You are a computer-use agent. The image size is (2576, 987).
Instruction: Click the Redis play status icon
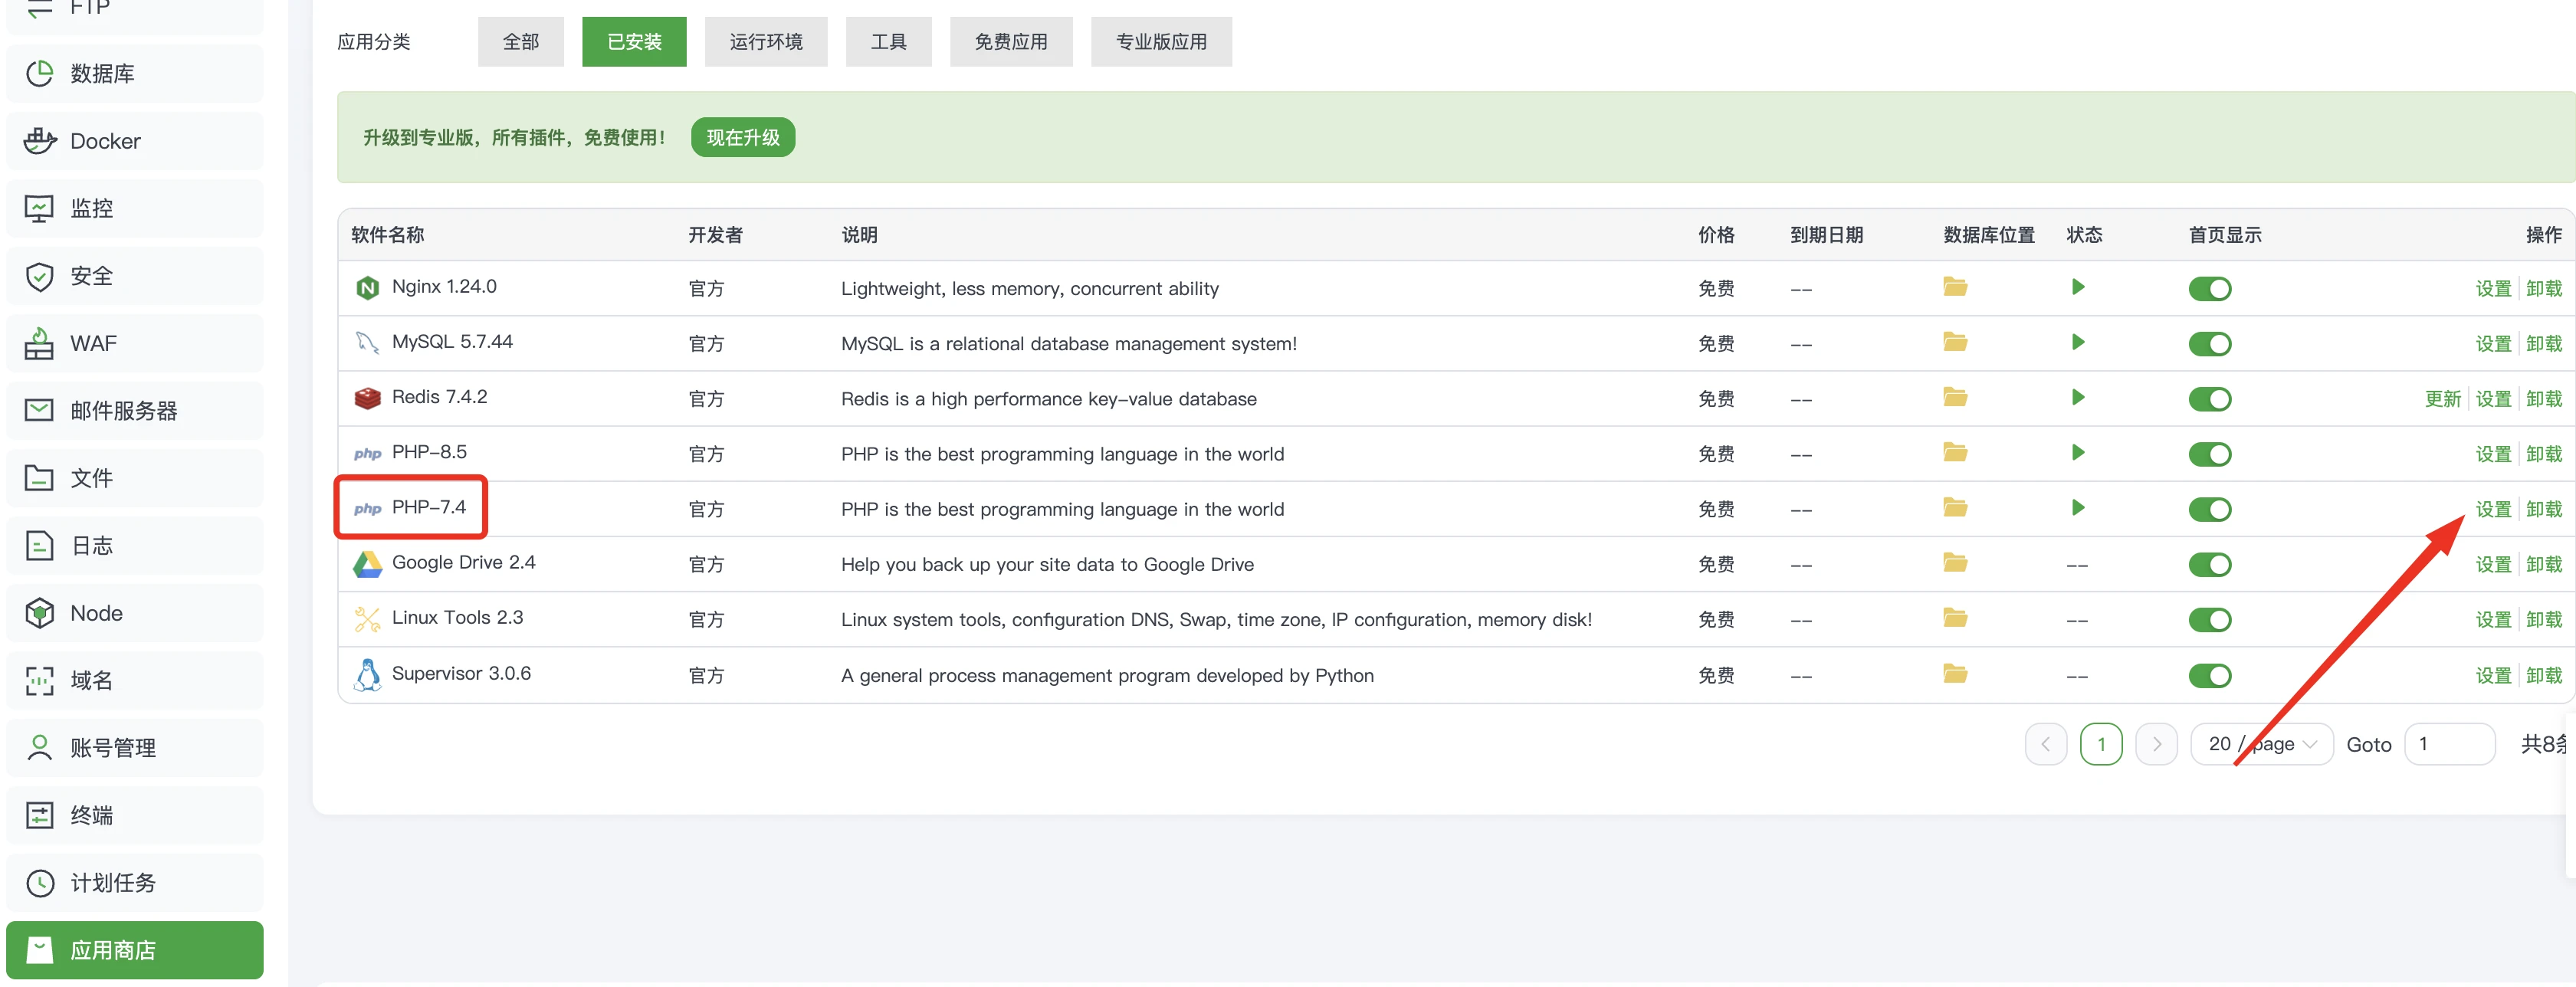point(2077,397)
